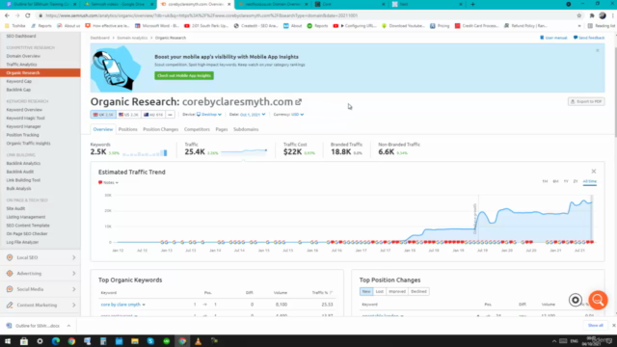Click the circular screen recorder icon
The height and width of the screenshot is (347, 617).
[576, 300]
